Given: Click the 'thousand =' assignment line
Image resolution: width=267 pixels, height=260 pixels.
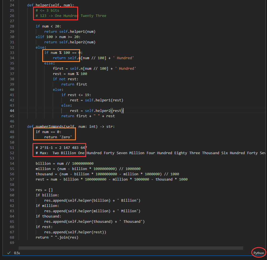Looking at the screenshot, I should point(107,174).
